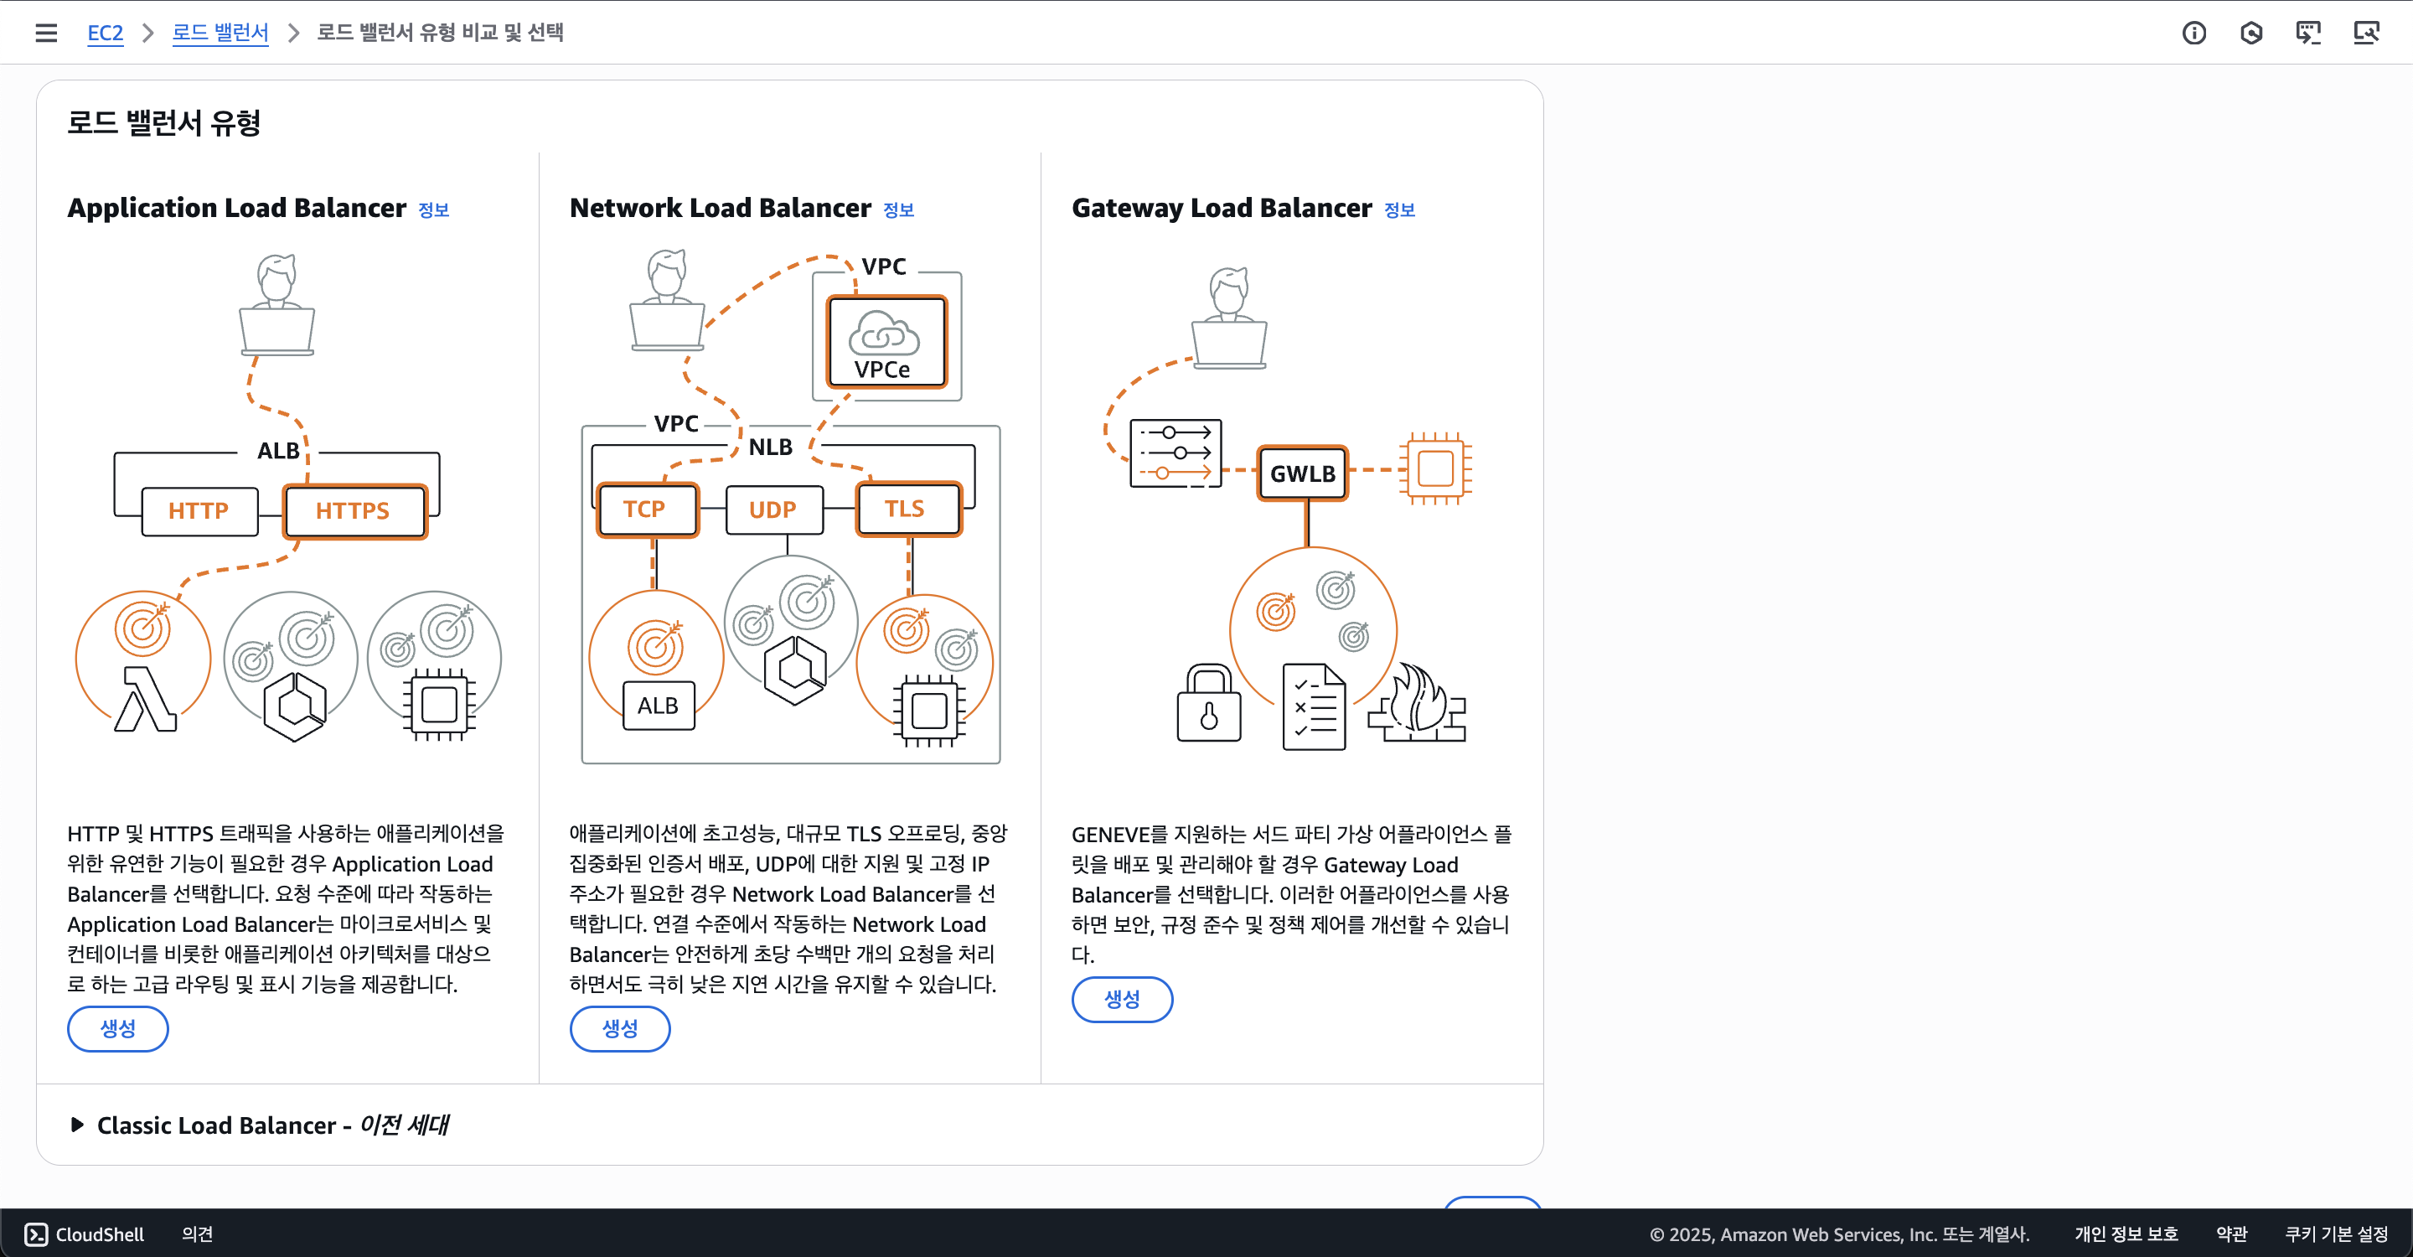Open the hamburger navigation menu
The width and height of the screenshot is (2413, 1257).
click(x=46, y=33)
